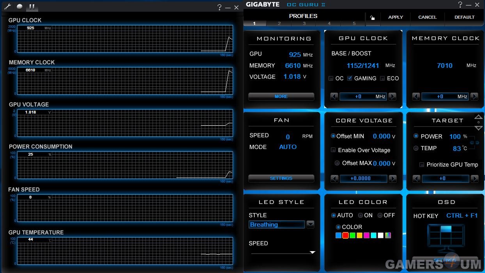The width and height of the screenshot is (485, 273).
Task: Increase target value with right arrow
Action: point(474,179)
